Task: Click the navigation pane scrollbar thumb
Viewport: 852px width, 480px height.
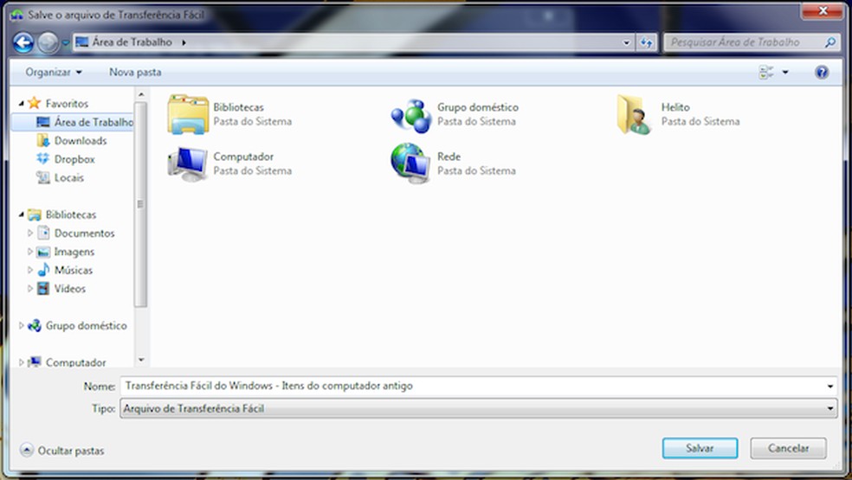Action: coord(141,205)
